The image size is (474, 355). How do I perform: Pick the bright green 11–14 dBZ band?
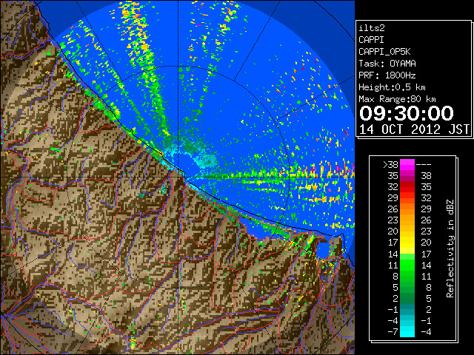[407, 265]
